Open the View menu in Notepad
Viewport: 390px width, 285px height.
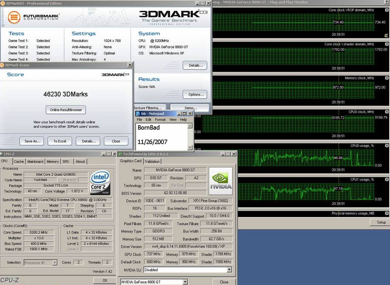(173, 120)
